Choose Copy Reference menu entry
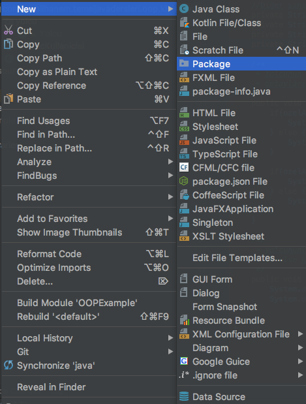Screen dimensions: 306x404 [x=89, y=85]
